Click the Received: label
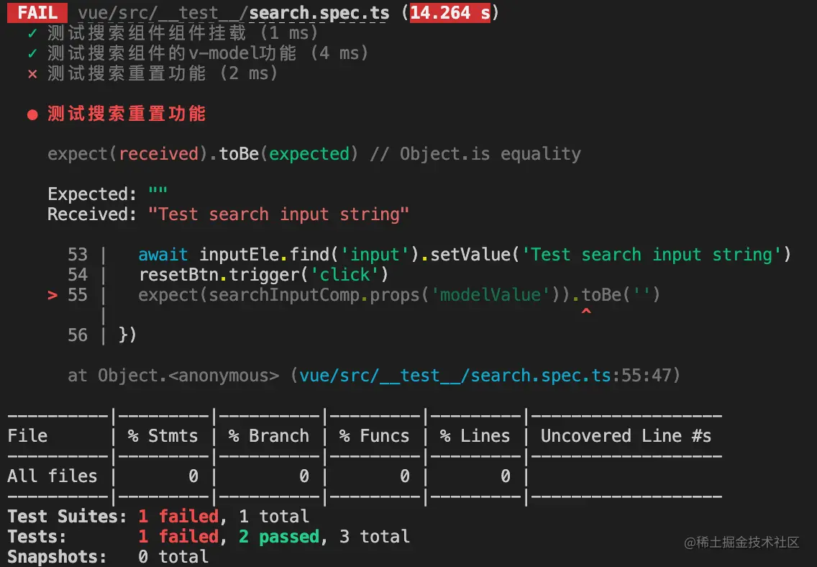 tap(92, 214)
